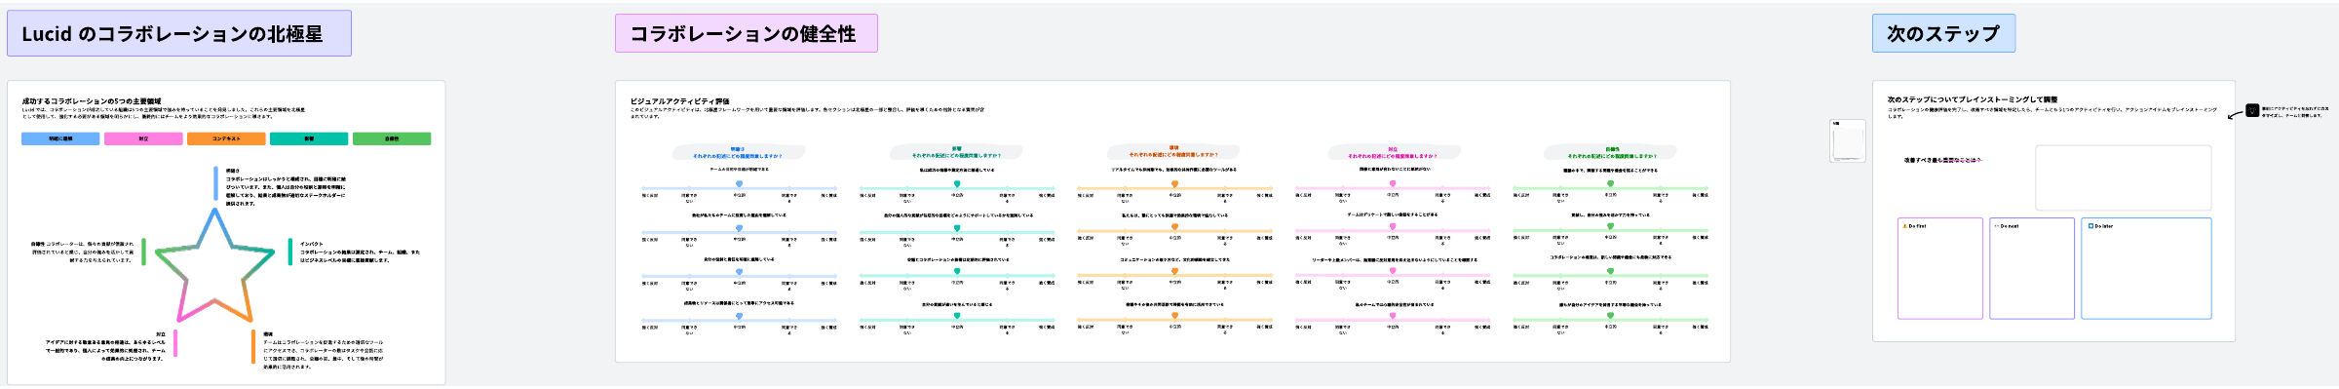
Task: Click the small page thumbnail beside next steps
Action: [x=1848, y=140]
